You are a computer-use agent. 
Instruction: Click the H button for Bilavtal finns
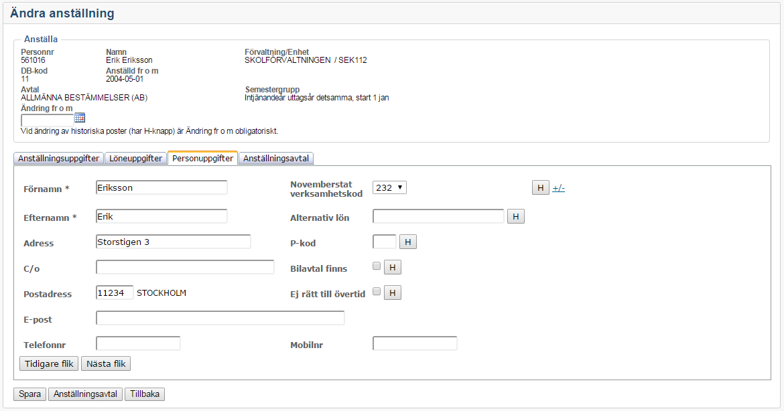393,268
